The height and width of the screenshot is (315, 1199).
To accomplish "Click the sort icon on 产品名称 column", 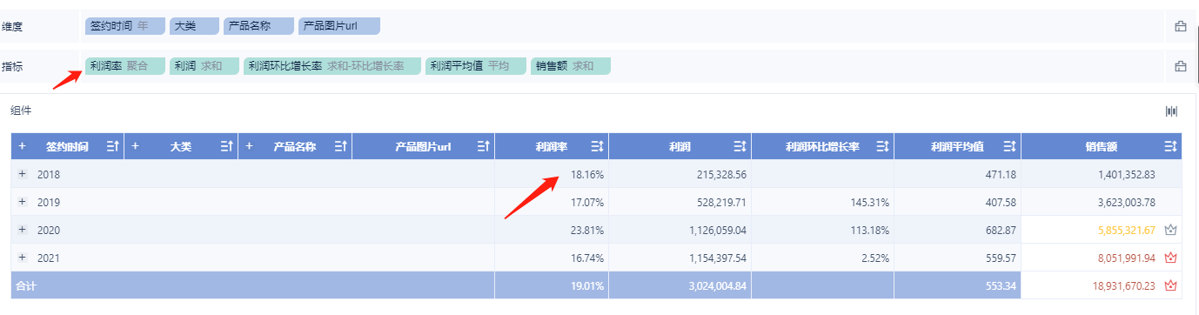I will [339, 146].
